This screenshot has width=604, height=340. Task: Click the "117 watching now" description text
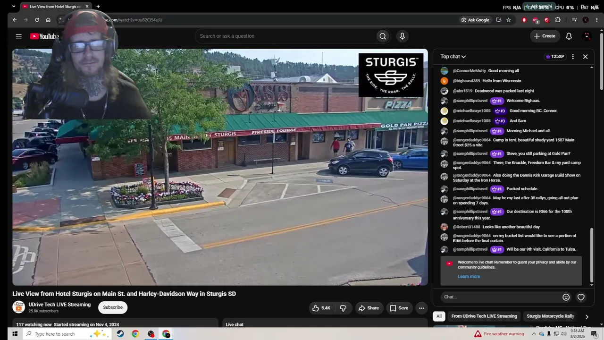[x=34, y=324]
